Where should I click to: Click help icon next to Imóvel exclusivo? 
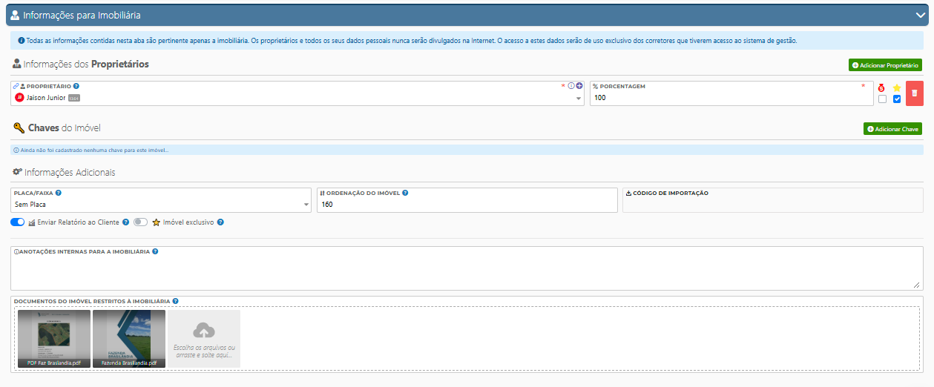220,222
